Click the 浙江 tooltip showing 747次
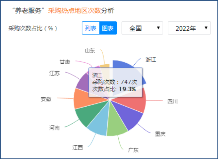 (x=115, y=82)
